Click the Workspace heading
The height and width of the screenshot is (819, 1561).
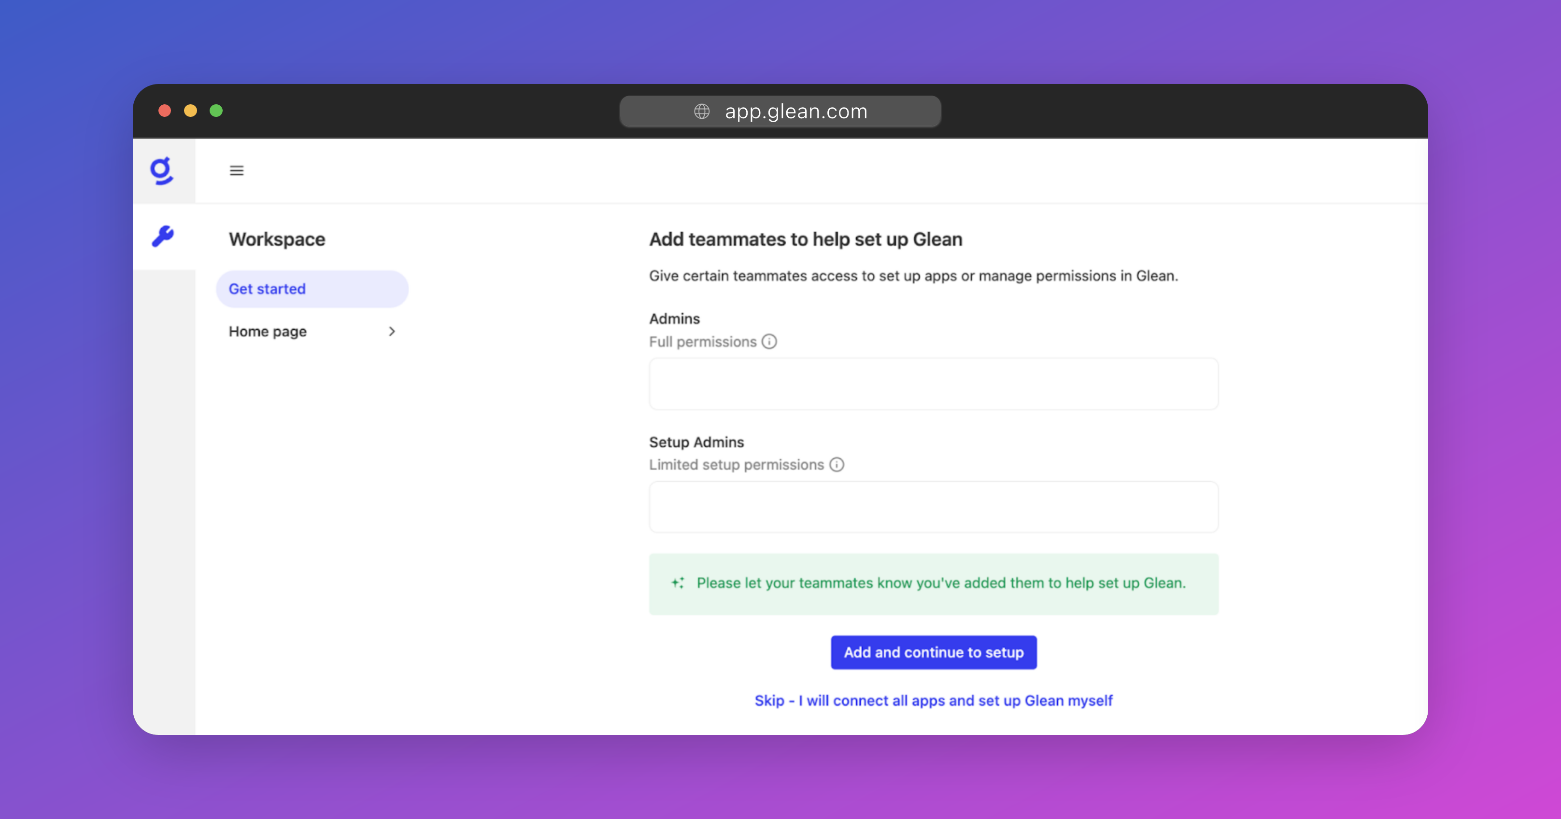pos(277,240)
